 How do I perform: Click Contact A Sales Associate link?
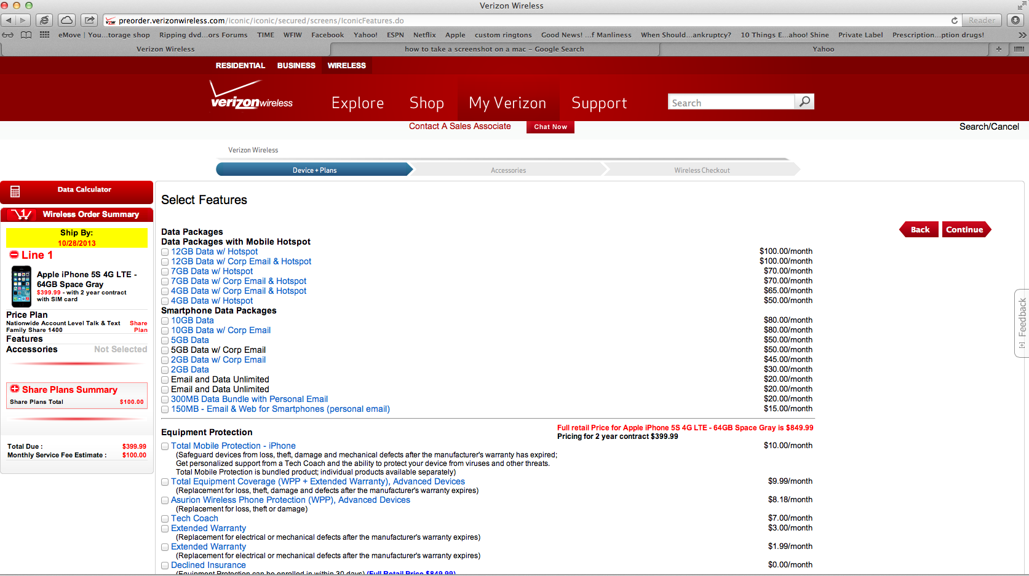[x=460, y=126]
